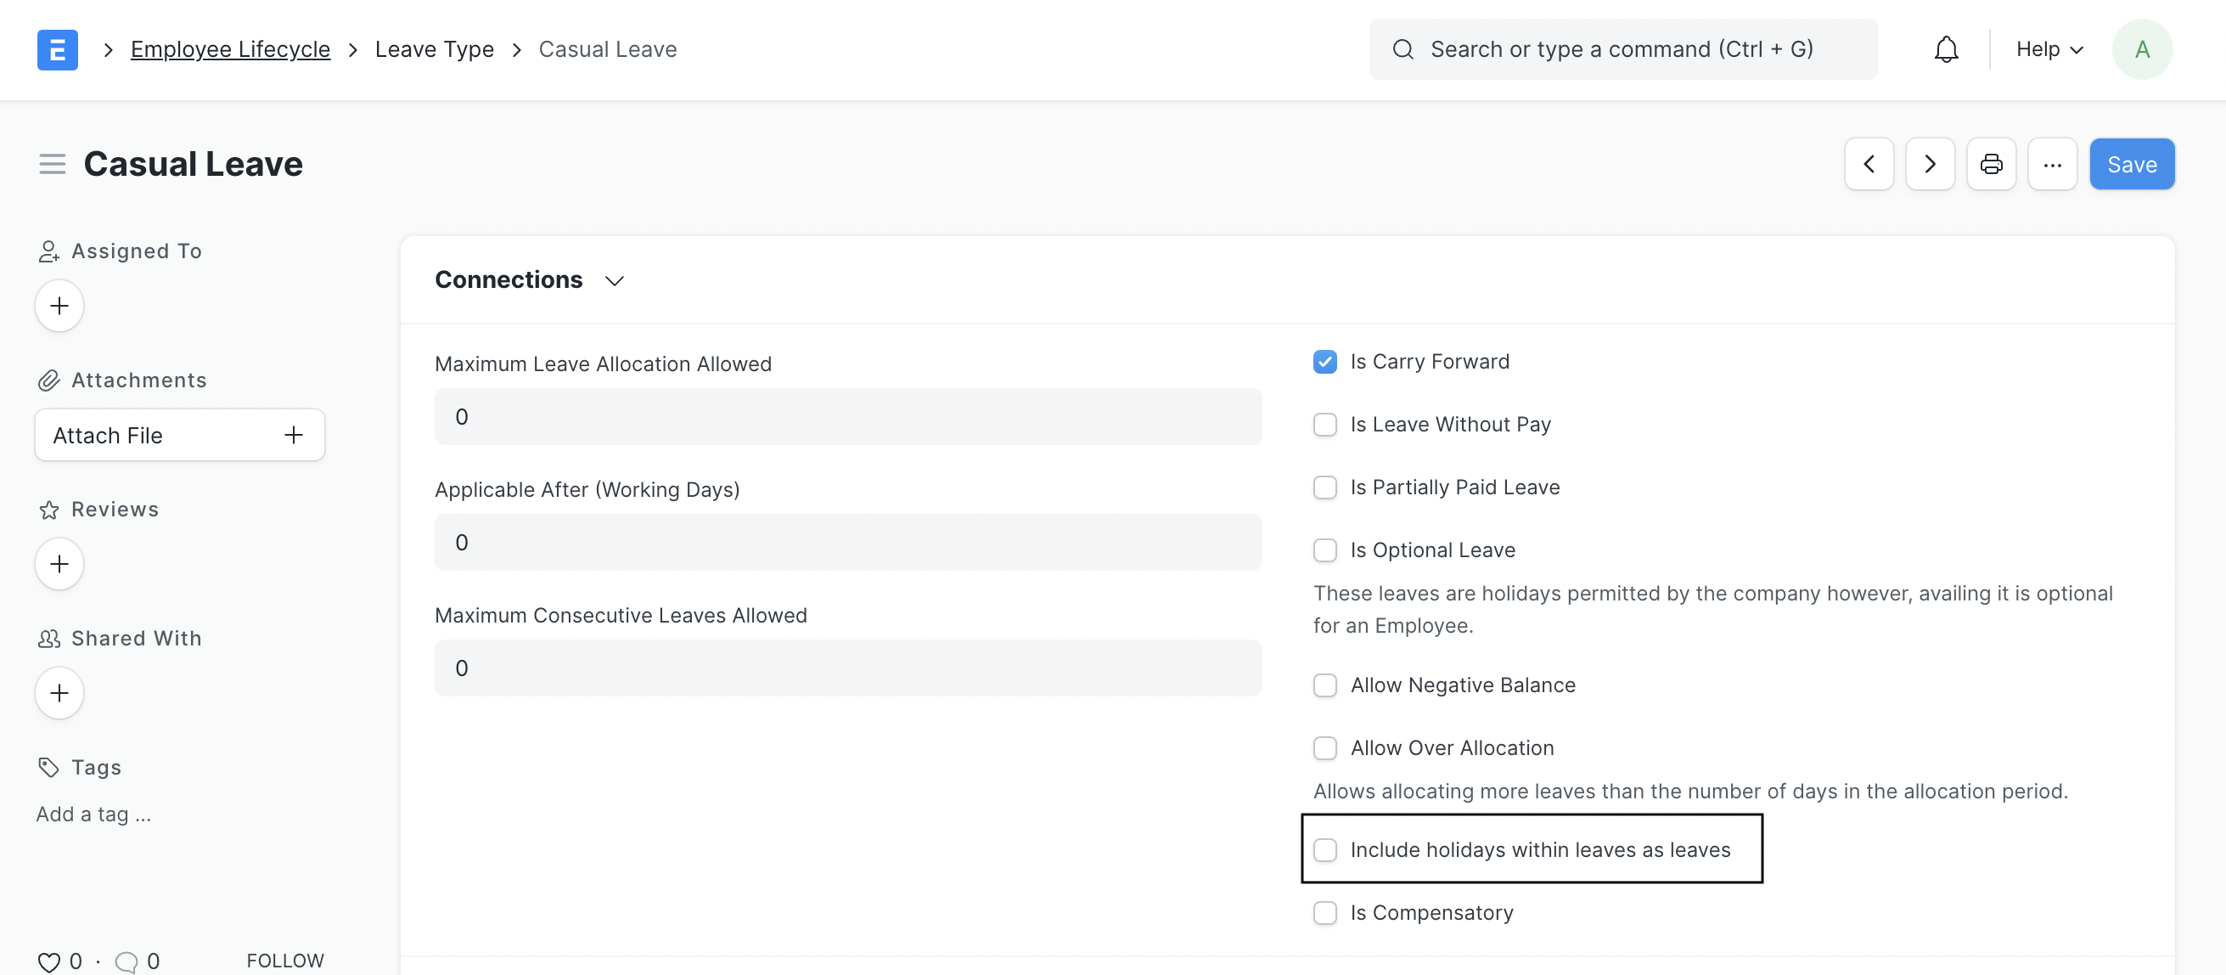
Task: Click the ERPNext home logo
Action: 57,49
